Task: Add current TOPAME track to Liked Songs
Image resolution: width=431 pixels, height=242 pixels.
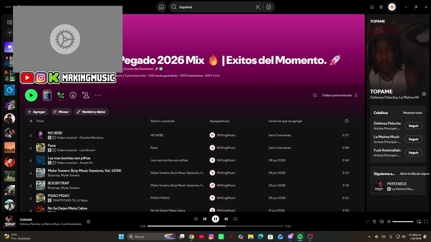Action: [x=89, y=221]
